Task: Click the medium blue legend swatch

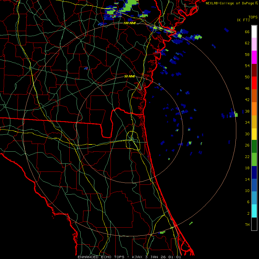Action: 254,185
